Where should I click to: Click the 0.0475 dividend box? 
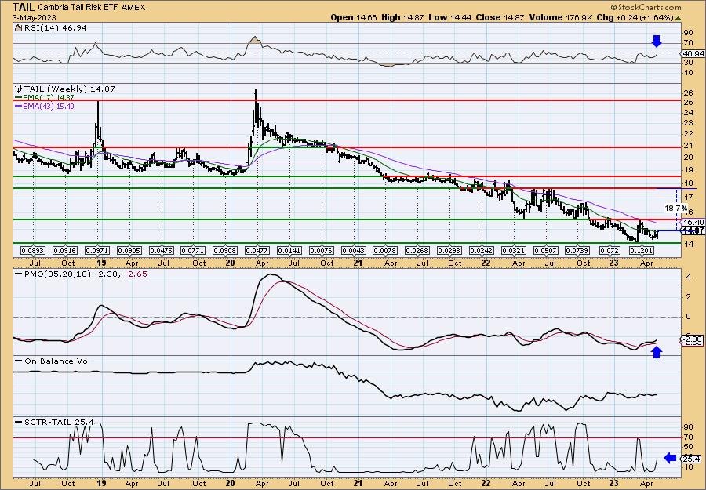[x=162, y=250]
